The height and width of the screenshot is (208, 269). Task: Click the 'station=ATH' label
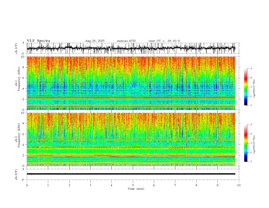(x=126, y=41)
